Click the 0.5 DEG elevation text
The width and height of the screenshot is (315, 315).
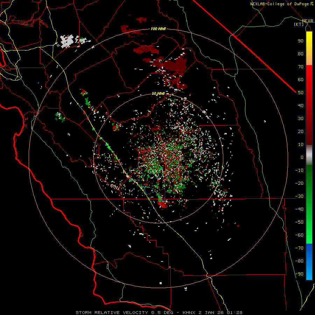pos(163,313)
